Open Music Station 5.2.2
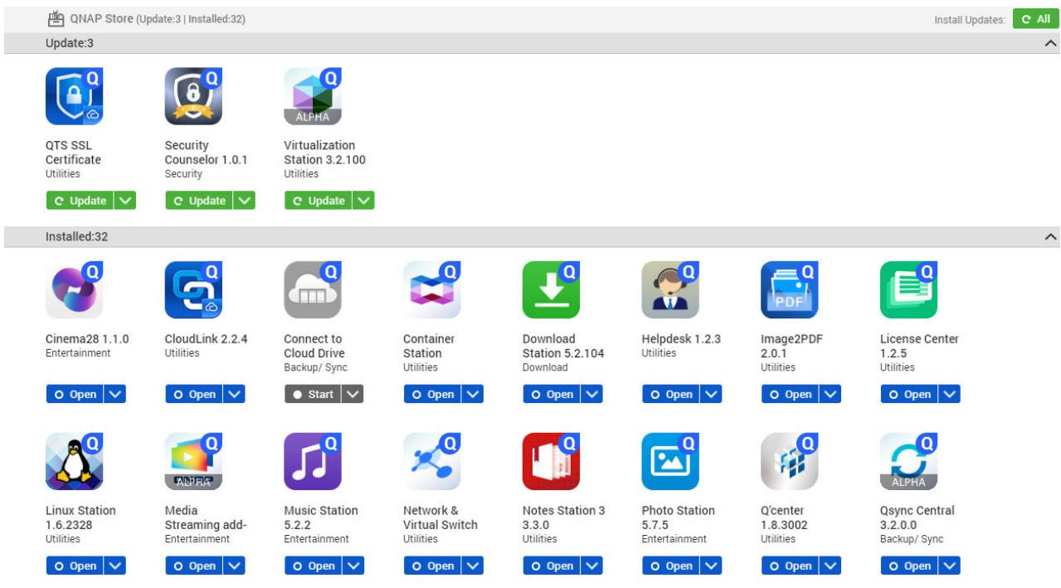1061x588 pixels. 314,566
